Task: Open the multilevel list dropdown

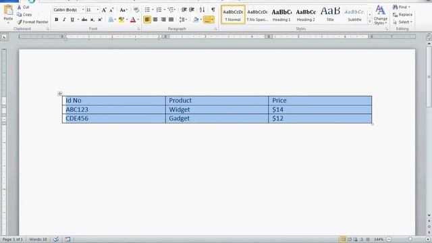Action: [171, 10]
